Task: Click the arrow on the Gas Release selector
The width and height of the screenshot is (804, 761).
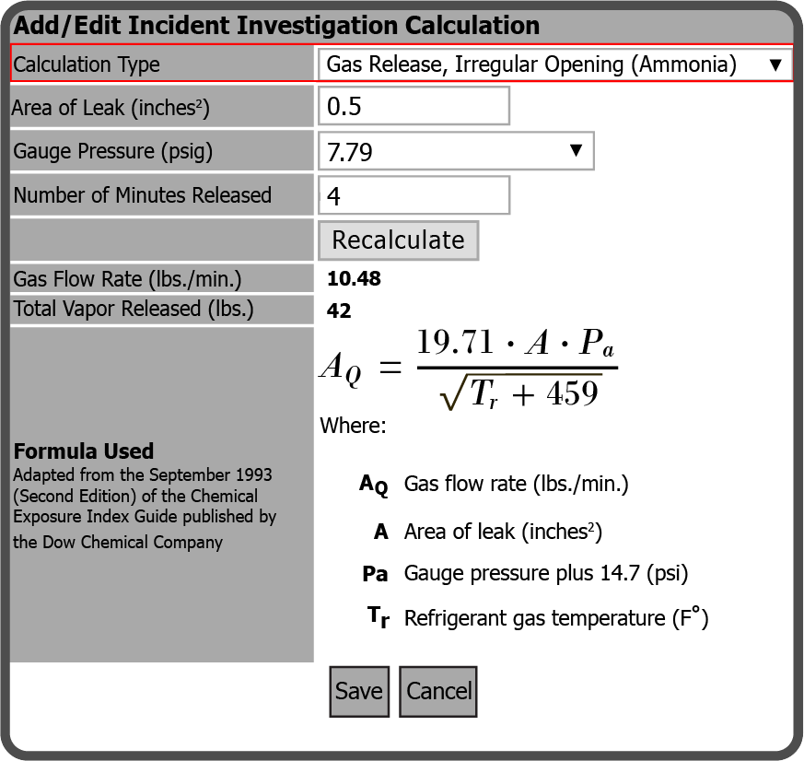Action: [x=775, y=64]
